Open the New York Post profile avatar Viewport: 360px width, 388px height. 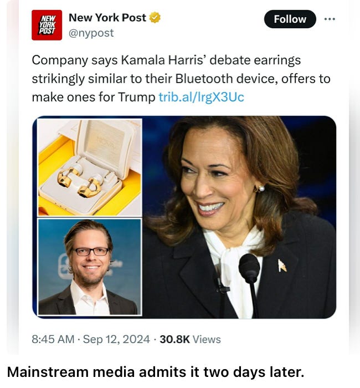pyautogui.click(x=47, y=25)
